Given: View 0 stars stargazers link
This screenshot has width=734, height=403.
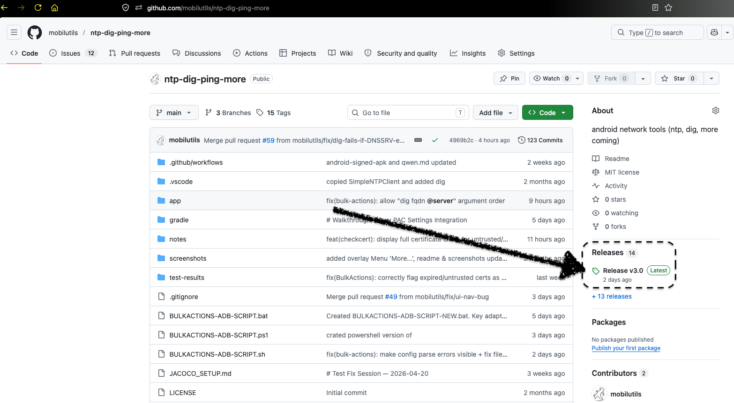Looking at the screenshot, I should (x=615, y=199).
